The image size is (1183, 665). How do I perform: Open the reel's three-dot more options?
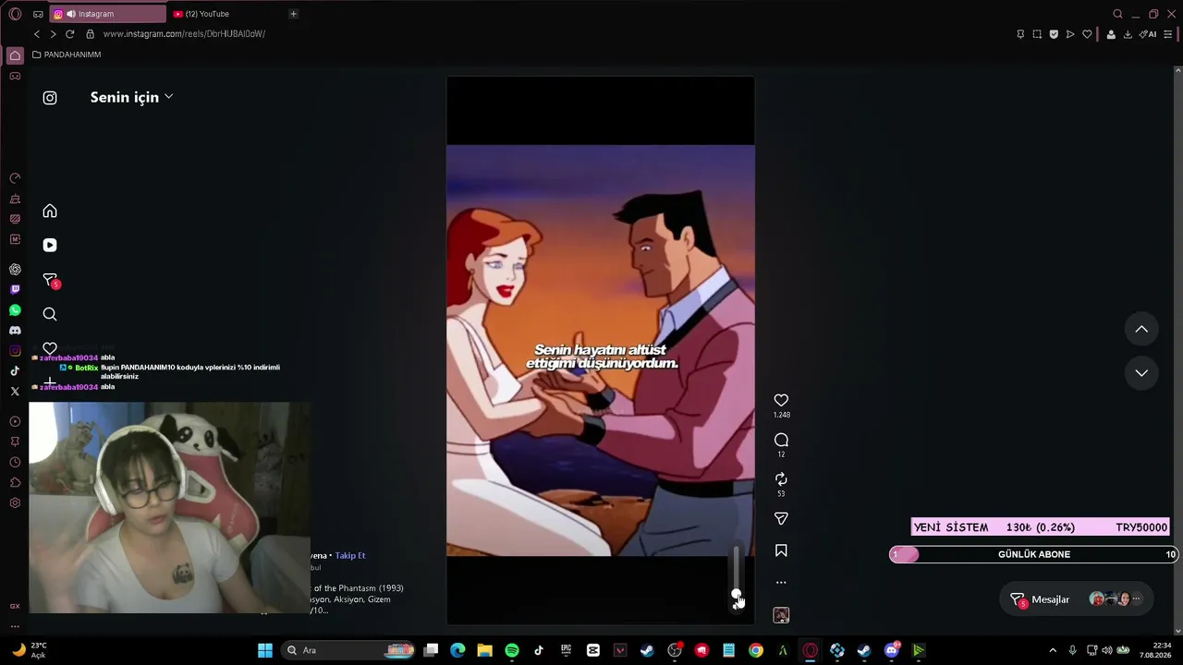click(781, 583)
